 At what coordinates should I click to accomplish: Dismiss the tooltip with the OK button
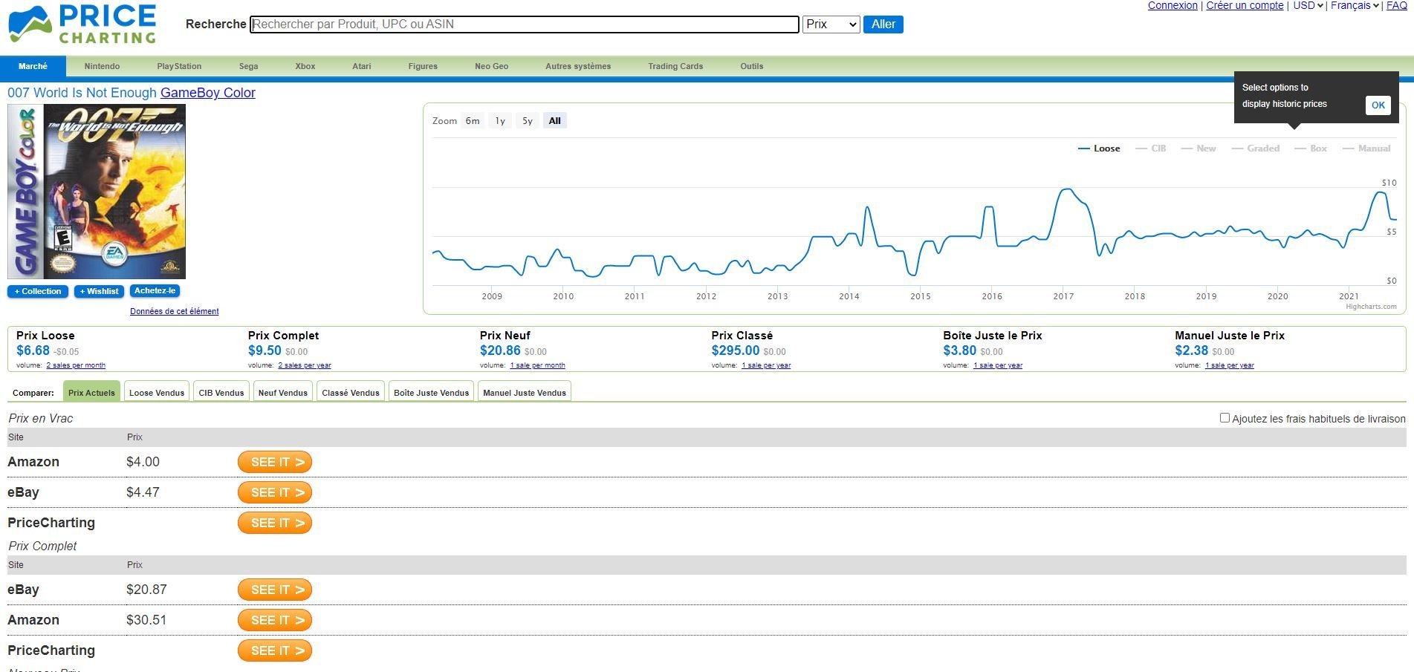pyautogui.click(x=1378, y=105)
